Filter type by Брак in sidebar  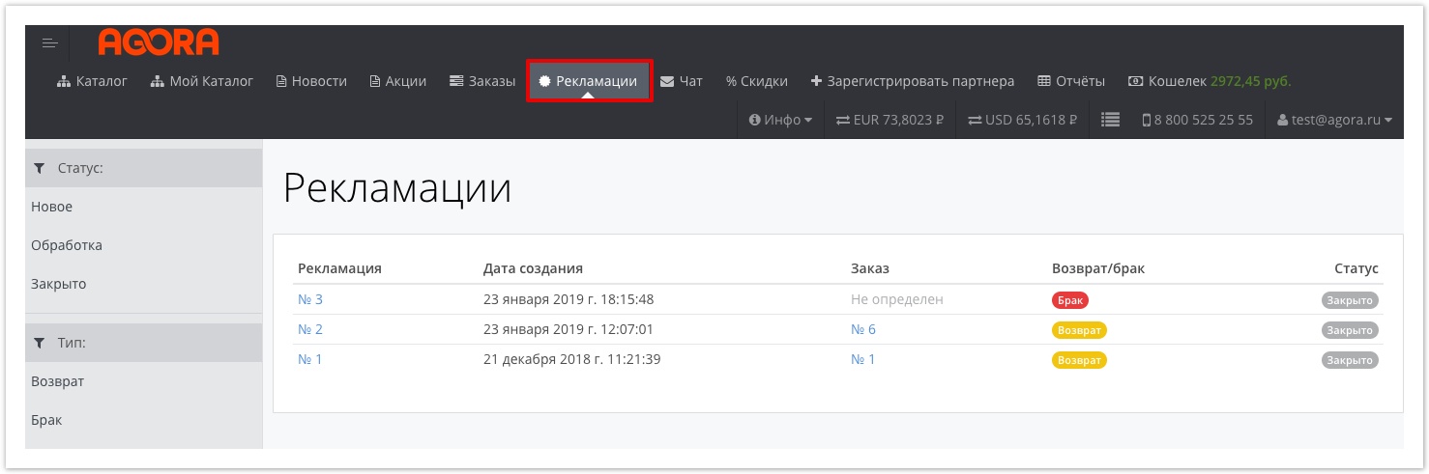point(143,420)
